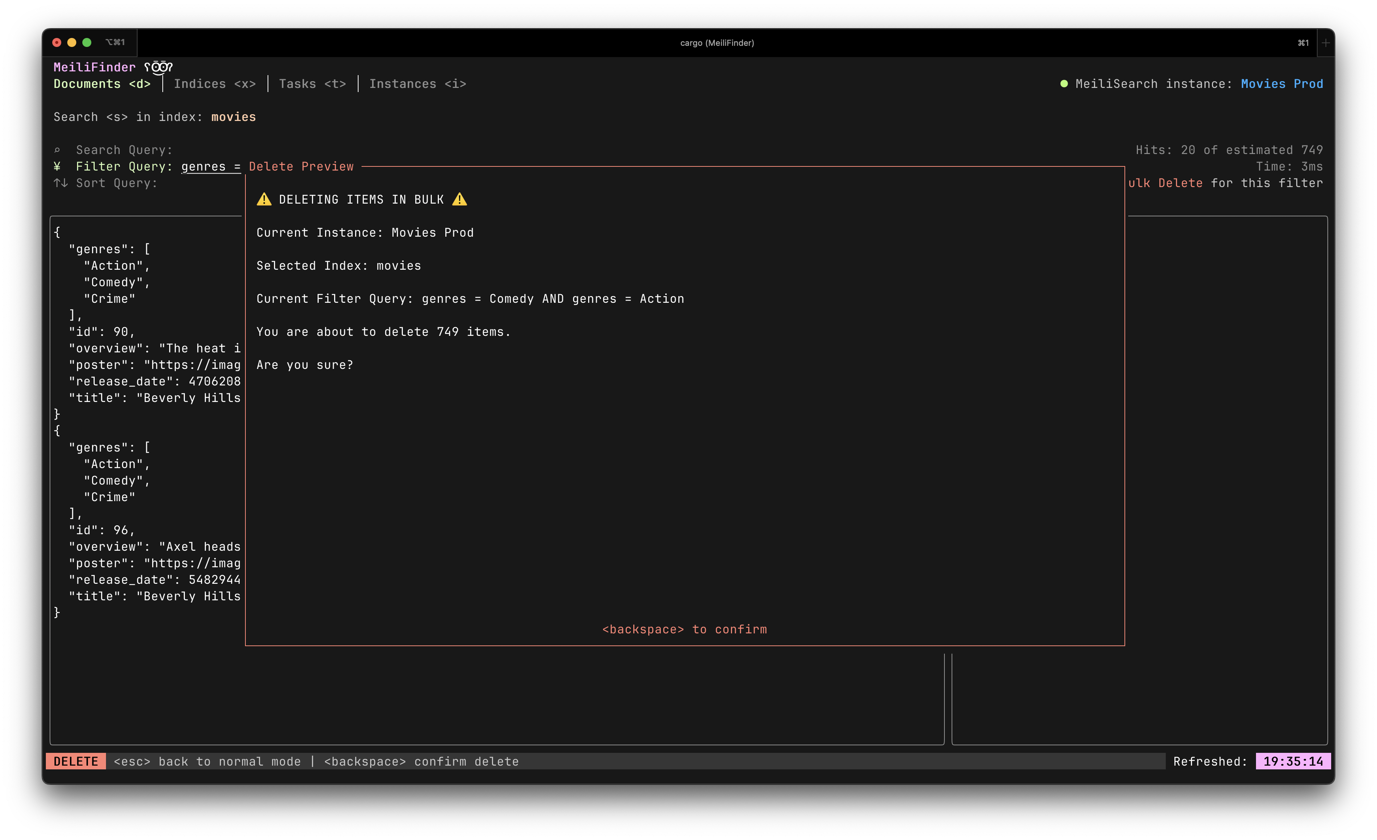Image resolution: width=1377 pixels, height=840 pixels.
Task: Click the 'Current Filter Query' line
Action: click(471, 299)
